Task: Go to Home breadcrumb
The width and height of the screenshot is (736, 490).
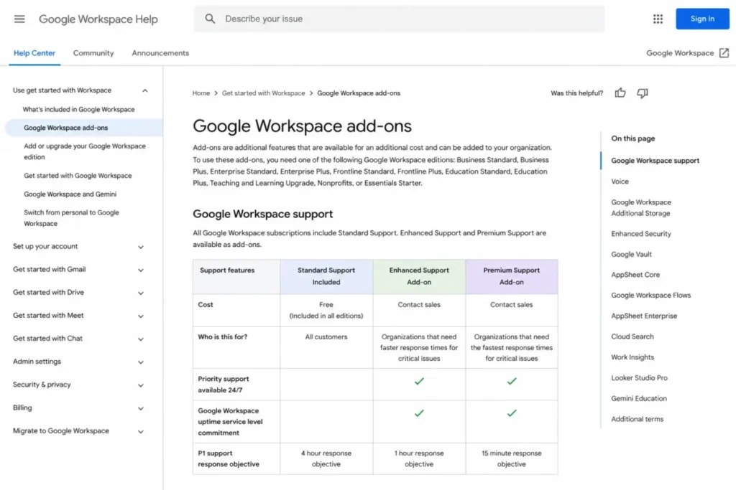Action: pyautogui.click(x=201, y=93)
